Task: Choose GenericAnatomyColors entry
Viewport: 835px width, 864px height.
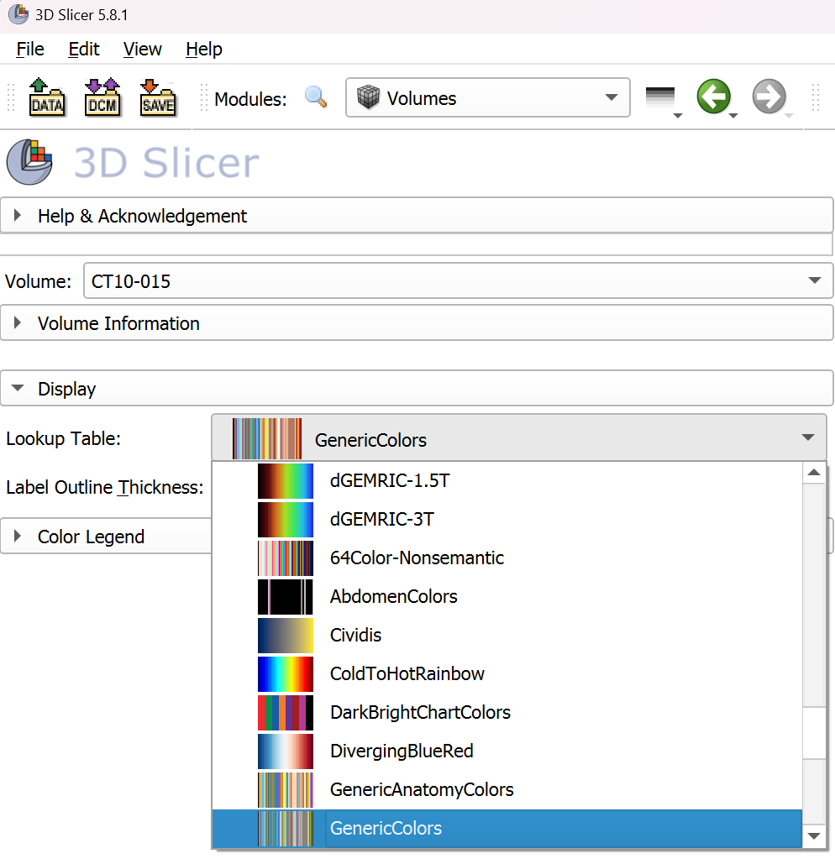Action: [507, 789]
